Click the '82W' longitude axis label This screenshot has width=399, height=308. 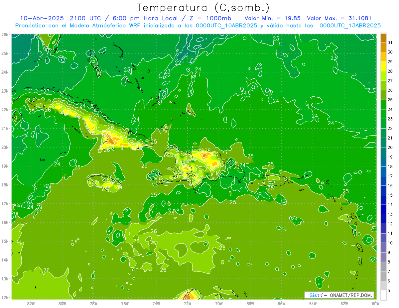click(x=31, y=303)
